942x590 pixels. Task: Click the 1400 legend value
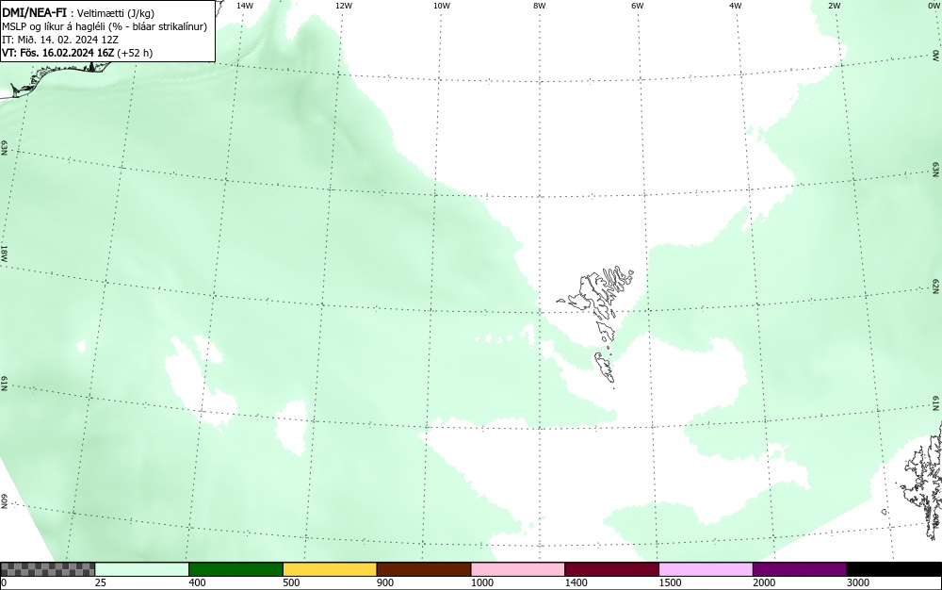click(x=577, y=582)
